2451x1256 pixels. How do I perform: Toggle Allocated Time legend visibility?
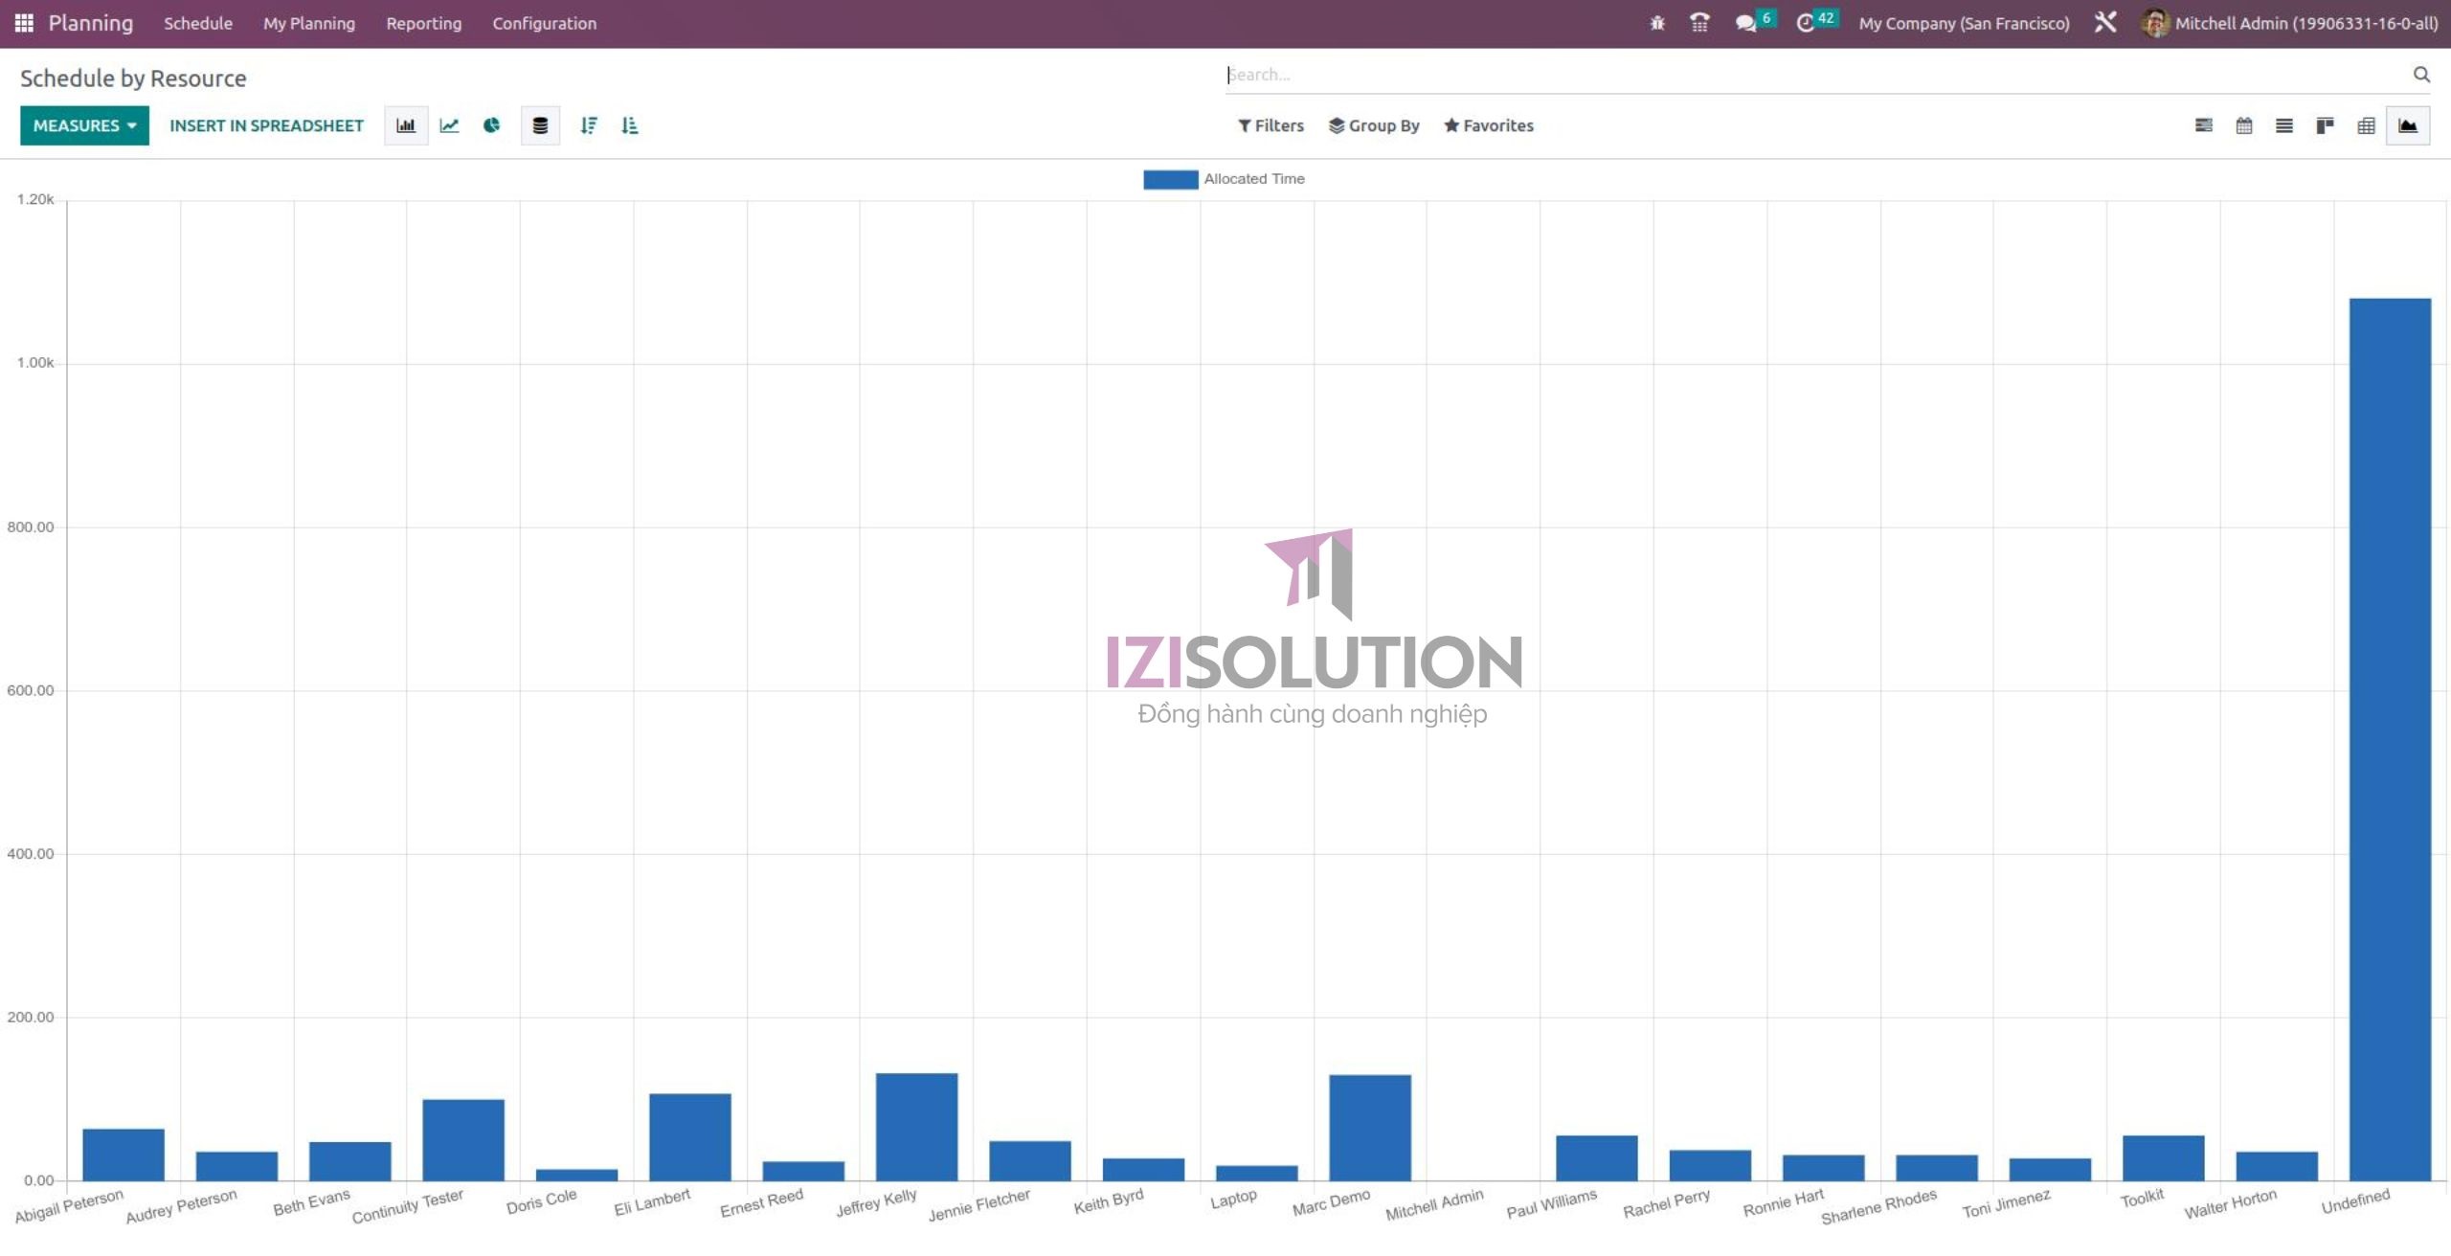tap(1224, 179)
